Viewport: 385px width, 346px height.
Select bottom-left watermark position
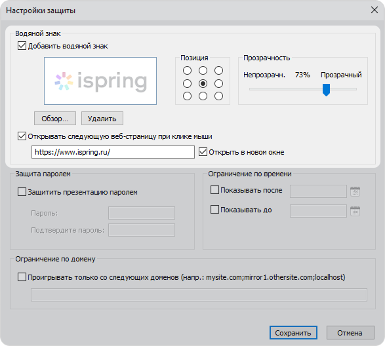click(x=187, y=96)
